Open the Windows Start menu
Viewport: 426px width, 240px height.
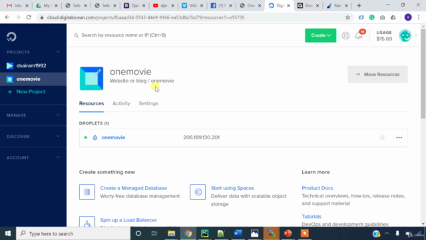[x=8, y=233]
